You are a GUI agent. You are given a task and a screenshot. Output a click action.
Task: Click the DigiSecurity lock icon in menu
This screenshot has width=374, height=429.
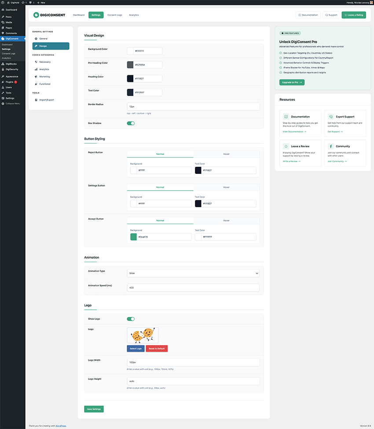click(3, 69)
